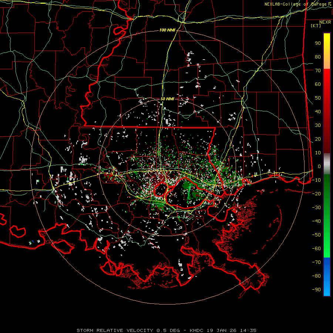The height and width of the screenshot is (333, 333).
Task: Click the -20 scale value
Action: click(316, 194)
